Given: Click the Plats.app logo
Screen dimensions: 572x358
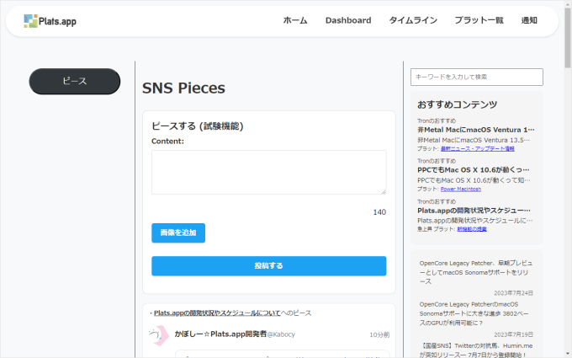Looking at the screenshot, I should [50, 21].
